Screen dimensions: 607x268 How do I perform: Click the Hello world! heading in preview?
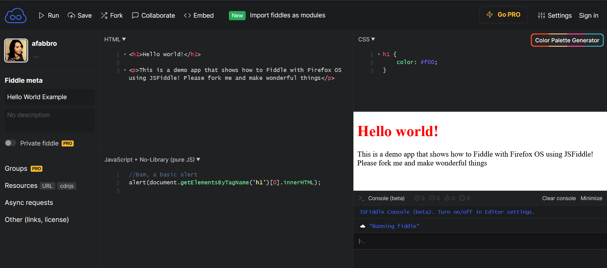click(398, 131)
